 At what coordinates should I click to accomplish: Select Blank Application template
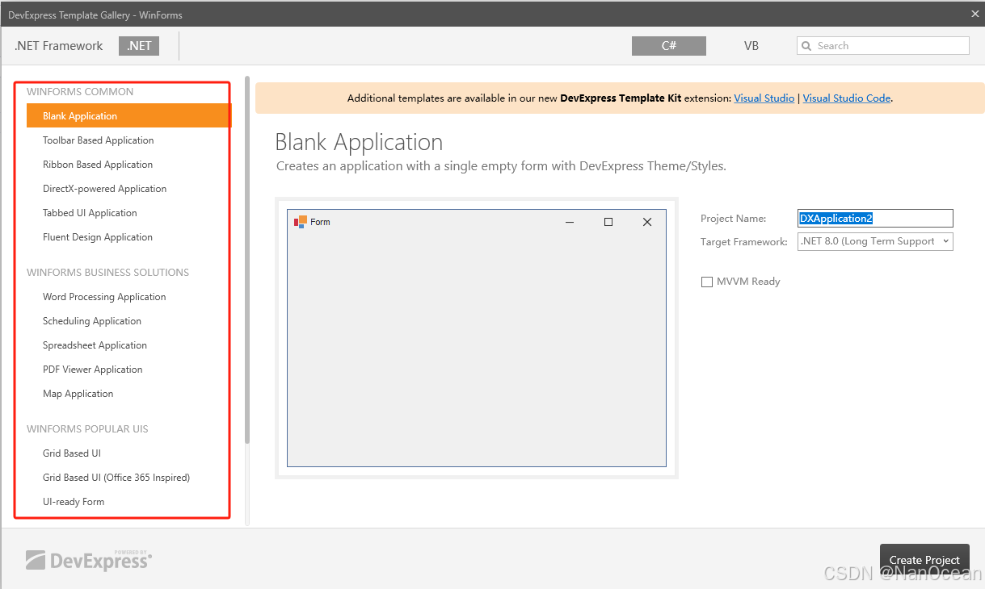point(129,116)
